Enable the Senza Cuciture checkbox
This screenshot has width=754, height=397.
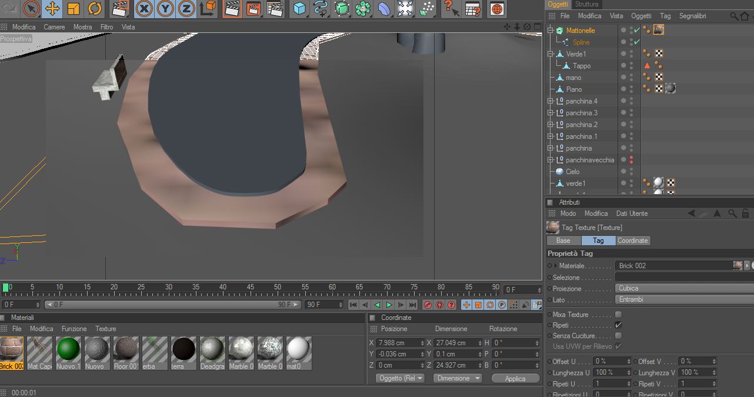(618, 336)
